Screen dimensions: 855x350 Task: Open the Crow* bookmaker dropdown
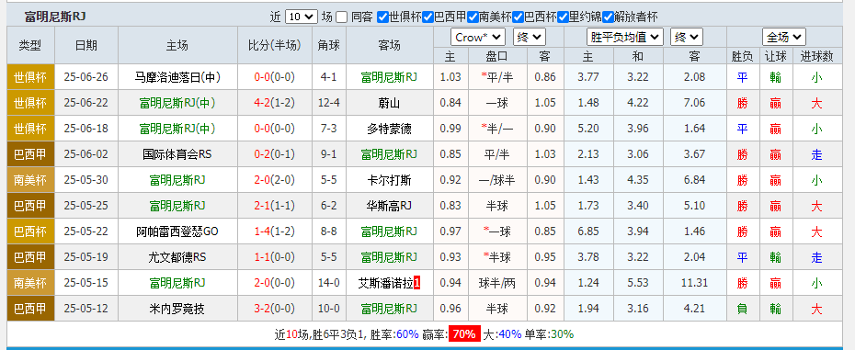[x=478, y=37]
